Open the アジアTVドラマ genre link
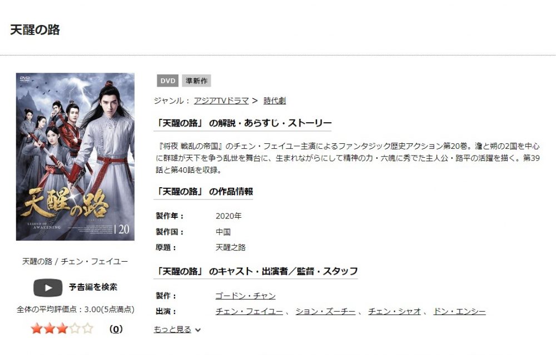This screenshot has height=355, width=556. coord(221,101)
